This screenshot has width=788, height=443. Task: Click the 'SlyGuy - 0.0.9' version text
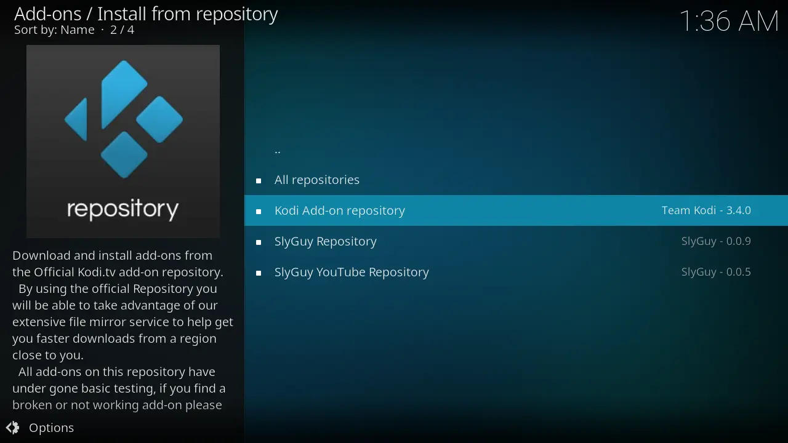tap(716, 241)
